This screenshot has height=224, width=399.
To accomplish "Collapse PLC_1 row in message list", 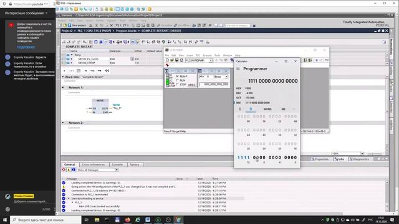I will pyautogui.click(x=72, y=202).
